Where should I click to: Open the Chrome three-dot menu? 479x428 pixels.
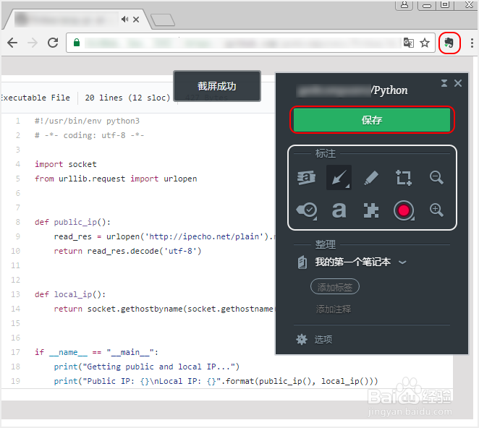tap(472, 43)
